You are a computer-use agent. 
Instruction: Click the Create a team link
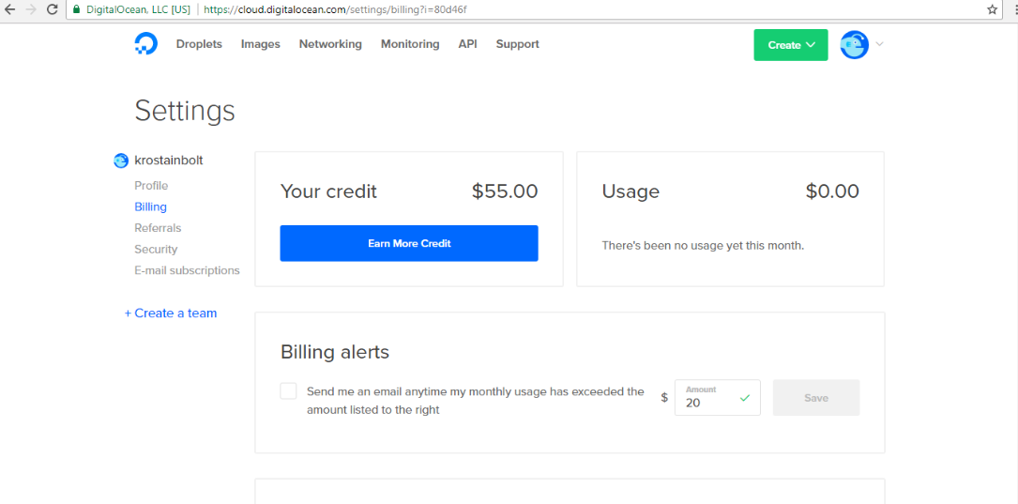pyautogui.click(x=171, y=313)
